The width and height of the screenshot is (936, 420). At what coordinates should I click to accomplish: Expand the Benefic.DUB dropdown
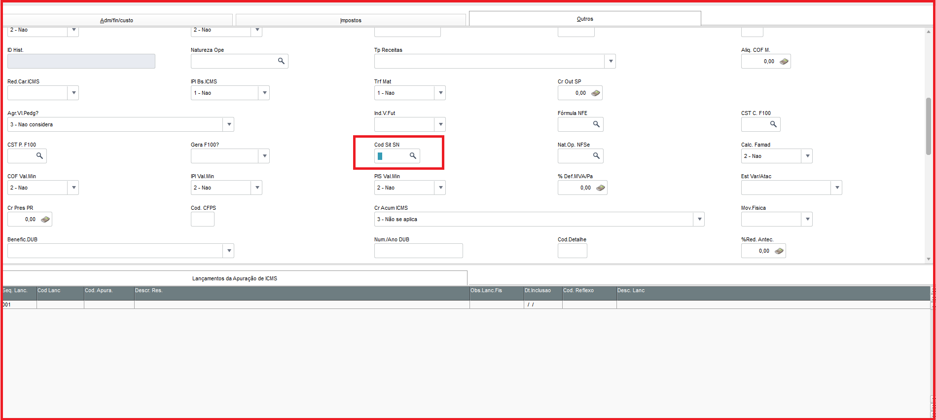229,251
